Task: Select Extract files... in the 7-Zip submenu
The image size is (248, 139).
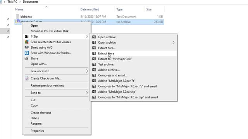Action: (x=107, y=48)
